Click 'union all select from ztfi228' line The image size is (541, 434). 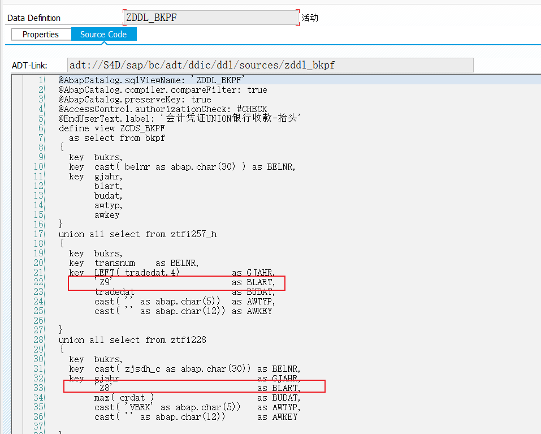[x=132, y=340]
